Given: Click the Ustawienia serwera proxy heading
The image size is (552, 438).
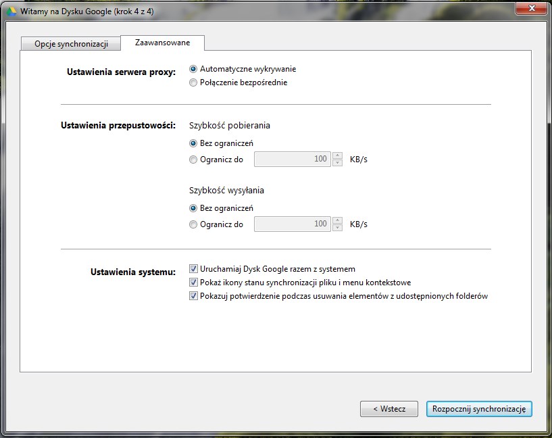Looking at the screenshot, I should (x=121, y=72).
